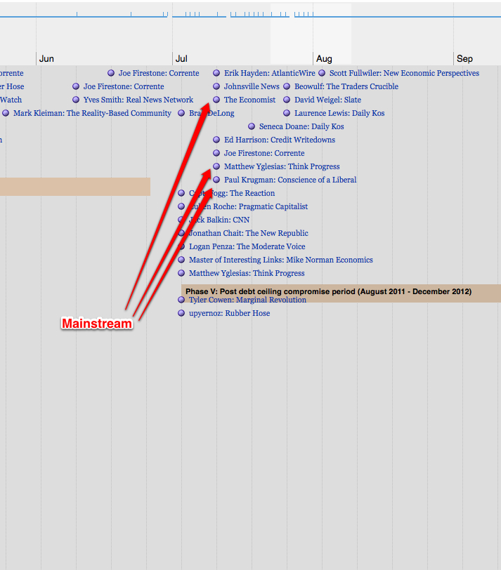Select the purple dot beside Mark Kleiman
The image size is (501, 570).
[x=6, y=113]
